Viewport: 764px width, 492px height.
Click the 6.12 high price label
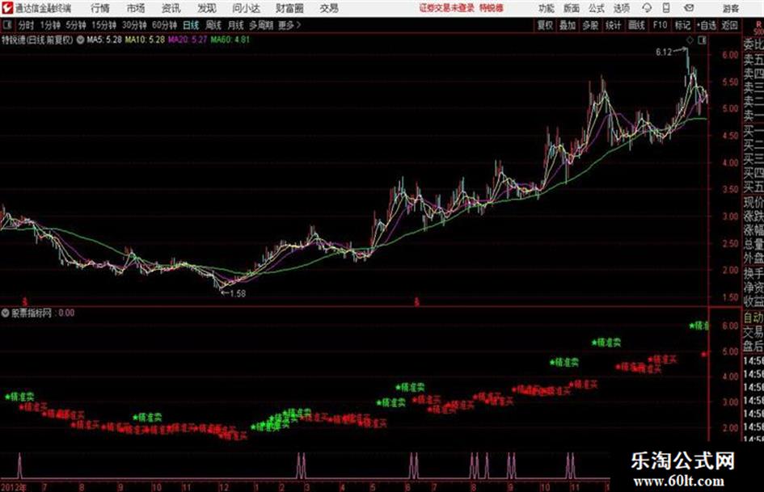tap(664, 53)
